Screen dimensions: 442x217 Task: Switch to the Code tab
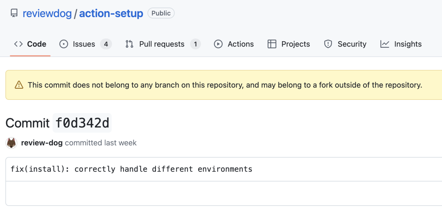(37, 44)
